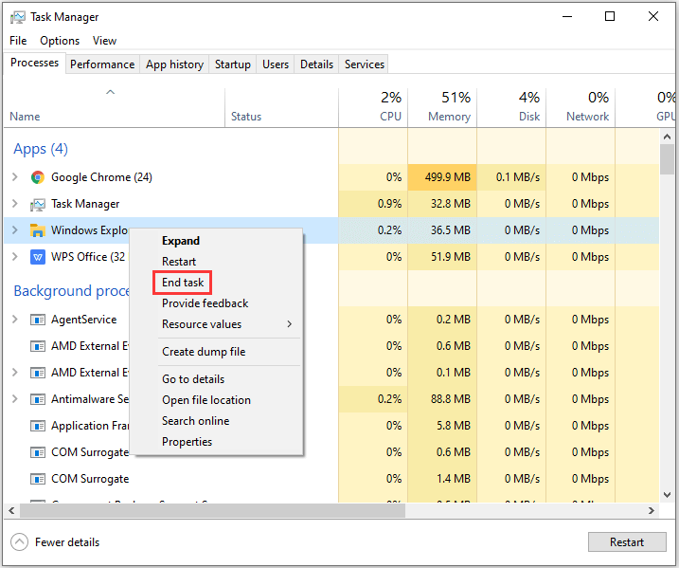
Task: Click the horizontal scrollbar right arrow
Action: (x=652, y=511)
